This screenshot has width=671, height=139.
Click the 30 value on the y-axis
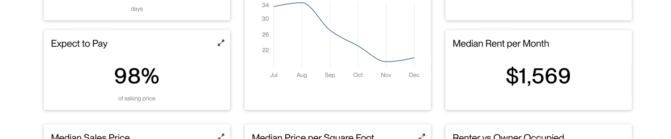tap(265, 19)
